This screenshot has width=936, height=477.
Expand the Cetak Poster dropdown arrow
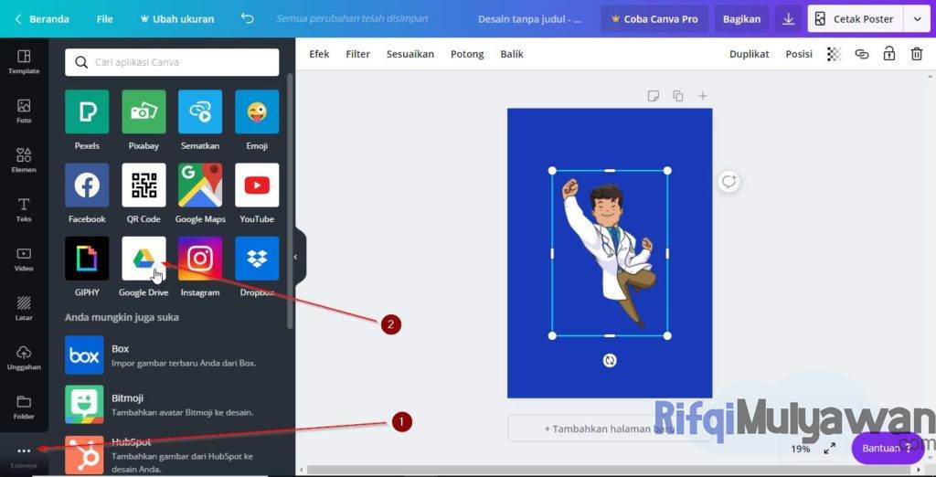coord(917,19)
